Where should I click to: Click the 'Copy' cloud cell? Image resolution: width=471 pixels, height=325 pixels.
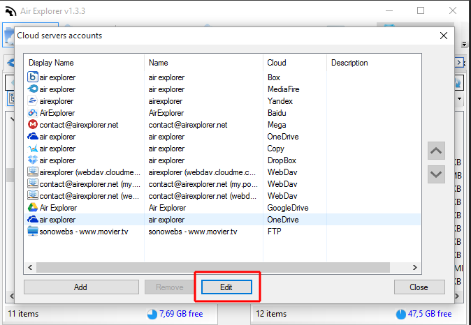(x=275, y=149)
